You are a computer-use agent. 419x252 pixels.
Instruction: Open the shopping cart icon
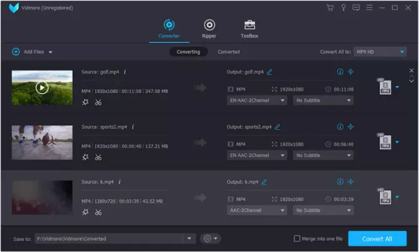point(330,7)
